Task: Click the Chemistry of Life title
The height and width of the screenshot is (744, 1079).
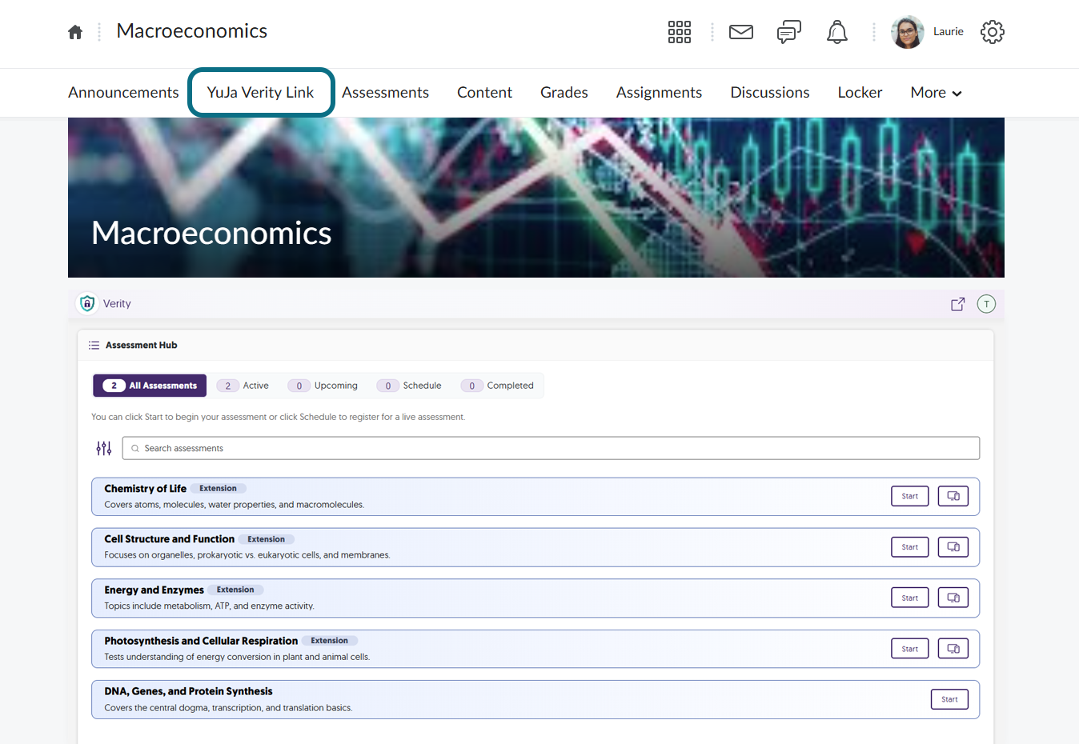Action: pos(145,489)
